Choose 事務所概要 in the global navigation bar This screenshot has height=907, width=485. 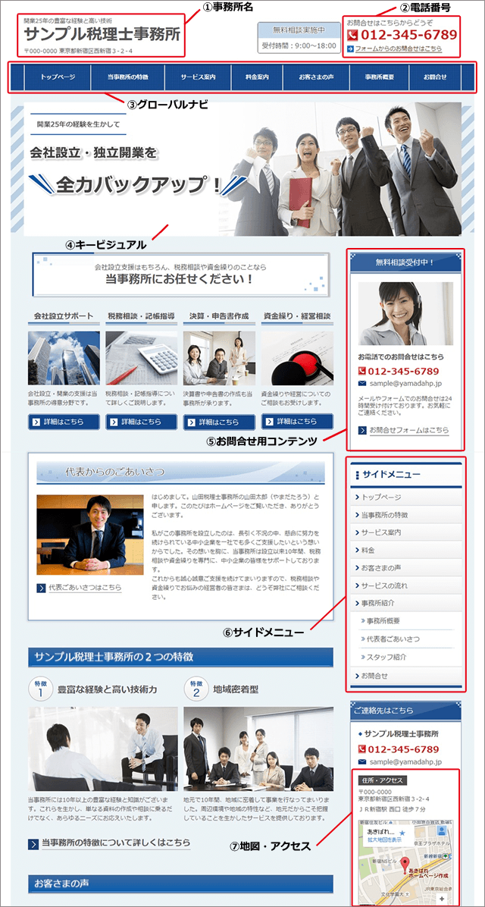point(378,77)
